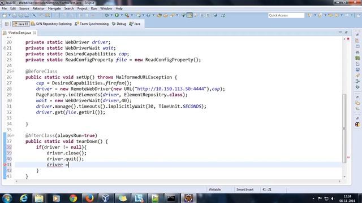The width and height of the screenshot is (362, 203).
Task: Click the 41 : 21 cursor position status
Action: click(267, 189)
